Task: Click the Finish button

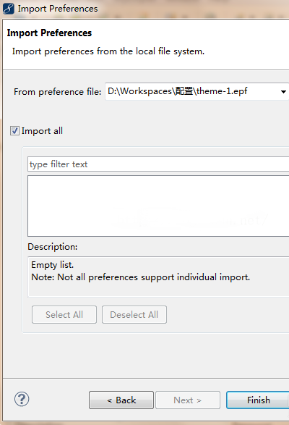Action: tap(258, 400)
